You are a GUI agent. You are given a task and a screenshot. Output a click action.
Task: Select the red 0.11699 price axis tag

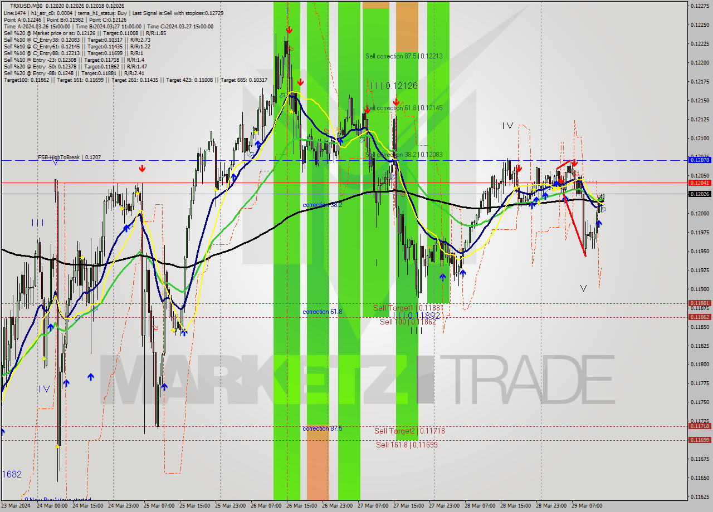700,440
